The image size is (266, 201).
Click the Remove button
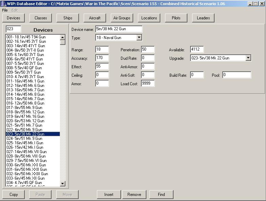pyautogui.click(x=134, y=195)
